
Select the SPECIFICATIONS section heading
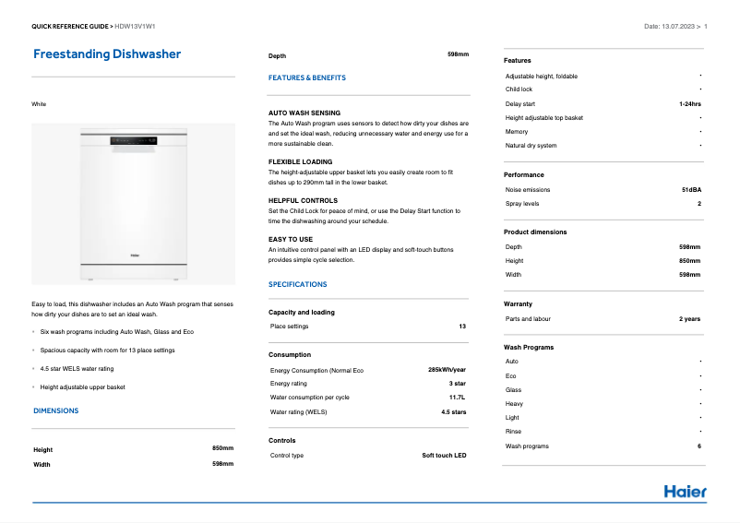297,284
